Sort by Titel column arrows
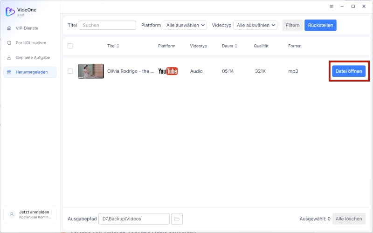373x233 pixels. pyautogui.click(x=118, y=46)
